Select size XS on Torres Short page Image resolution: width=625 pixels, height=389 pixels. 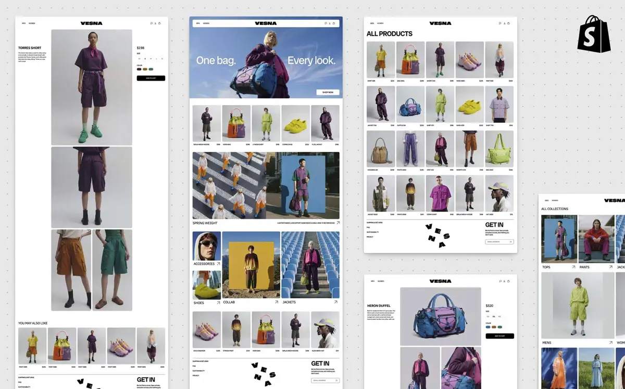point(140,59)
